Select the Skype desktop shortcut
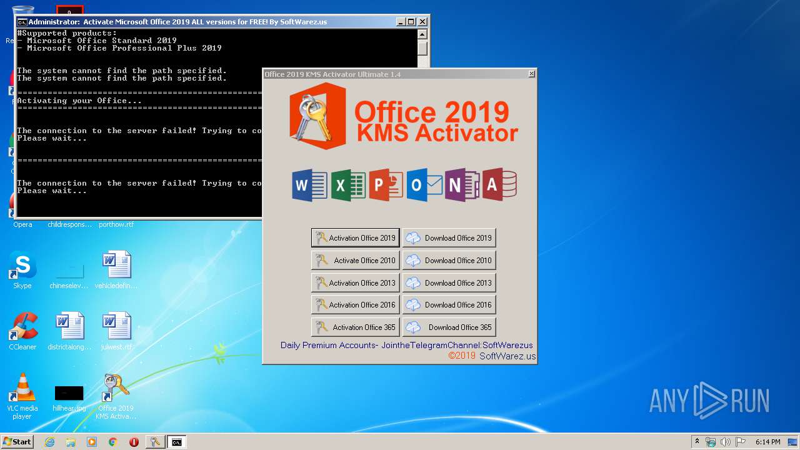The width and height of the screenshot is (800, 450). [x=22, y=270]
